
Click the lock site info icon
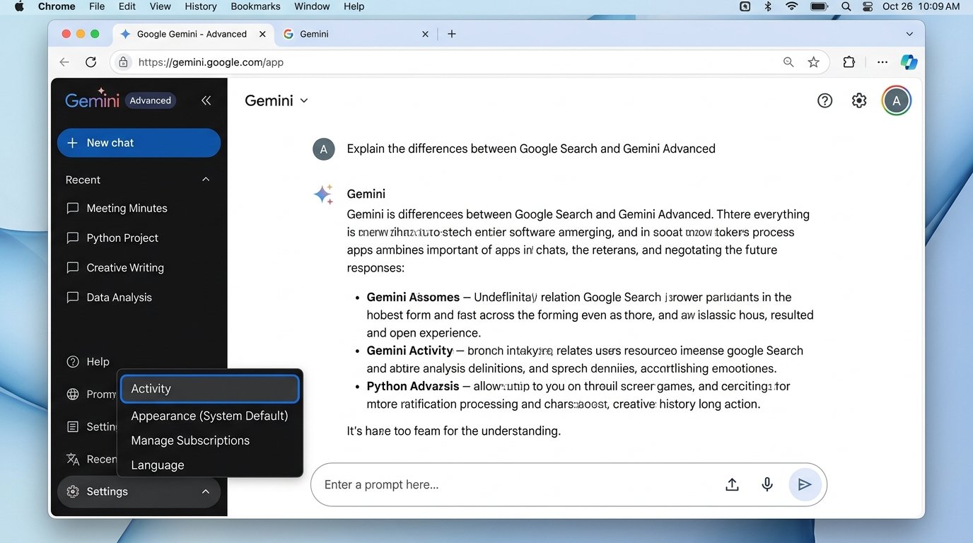[123, 62]
